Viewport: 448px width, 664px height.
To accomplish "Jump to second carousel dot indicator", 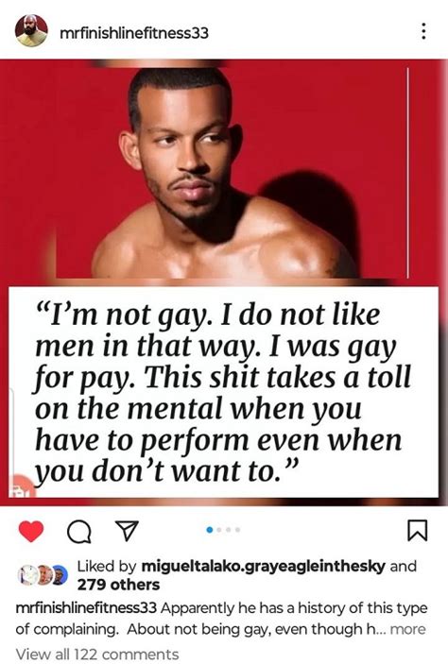I will (x=219, y=529).
